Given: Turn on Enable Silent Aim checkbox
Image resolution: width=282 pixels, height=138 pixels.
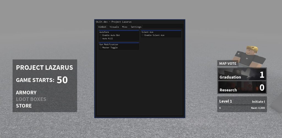Looking at the screenshot, I should click(143, 35).
